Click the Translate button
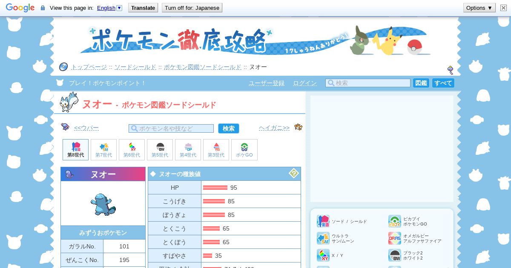Screen dimensions: 511x268 (x=143, y=8)
